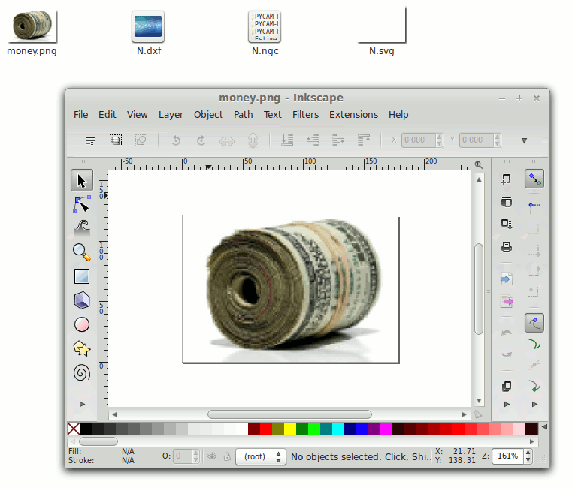Expand tool controls overflow triangle

524,140
